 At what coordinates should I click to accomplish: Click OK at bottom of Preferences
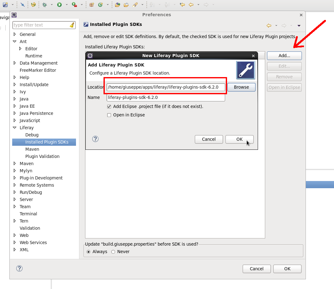point(287,269)
